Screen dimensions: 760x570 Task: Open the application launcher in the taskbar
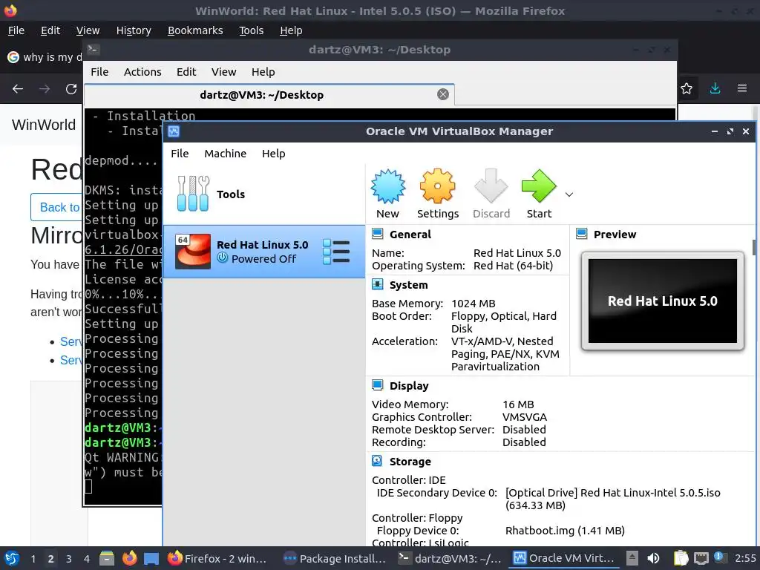tap(12, 558)
